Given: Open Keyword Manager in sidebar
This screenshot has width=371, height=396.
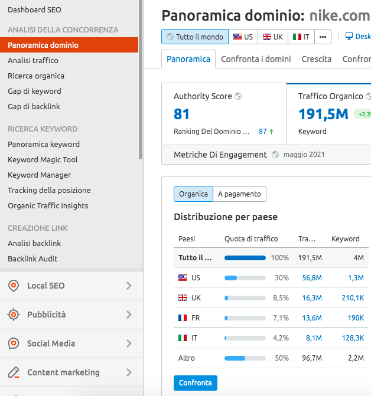Looking at the screenshot, I should tap(39, 175).
